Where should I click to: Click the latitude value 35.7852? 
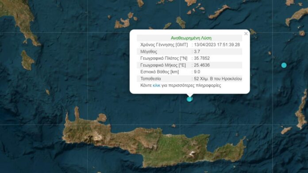click(x=202, y=58)
